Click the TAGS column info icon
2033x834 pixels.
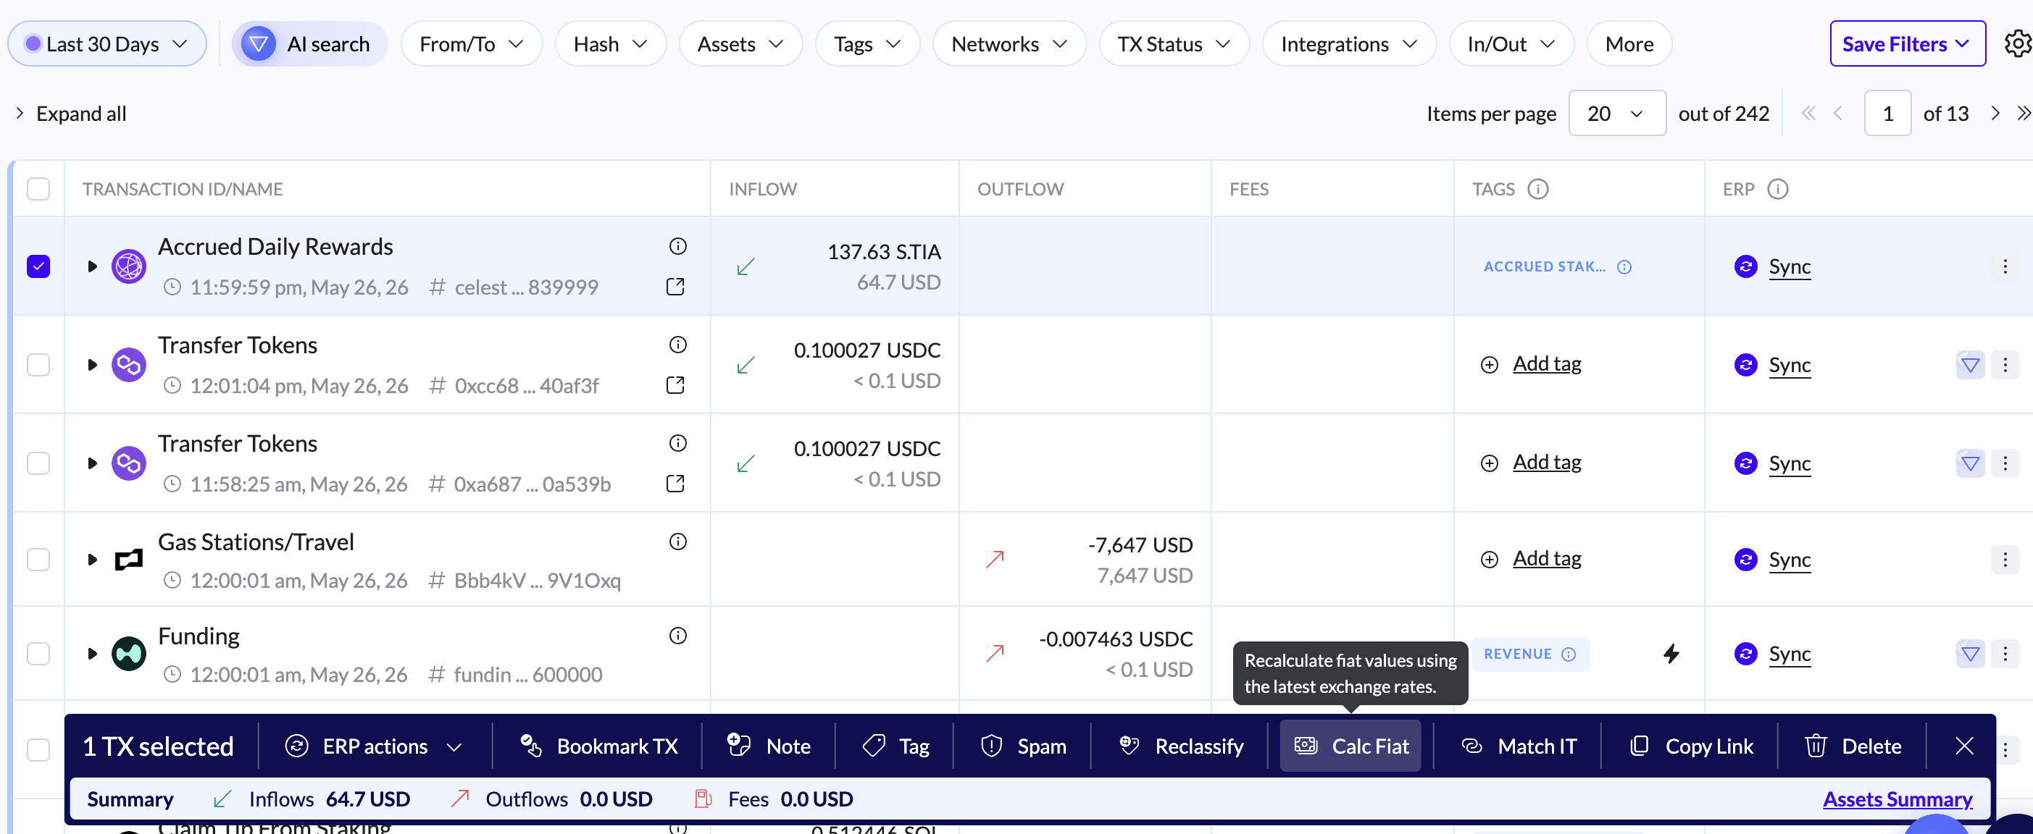[x=1537, y=189]
